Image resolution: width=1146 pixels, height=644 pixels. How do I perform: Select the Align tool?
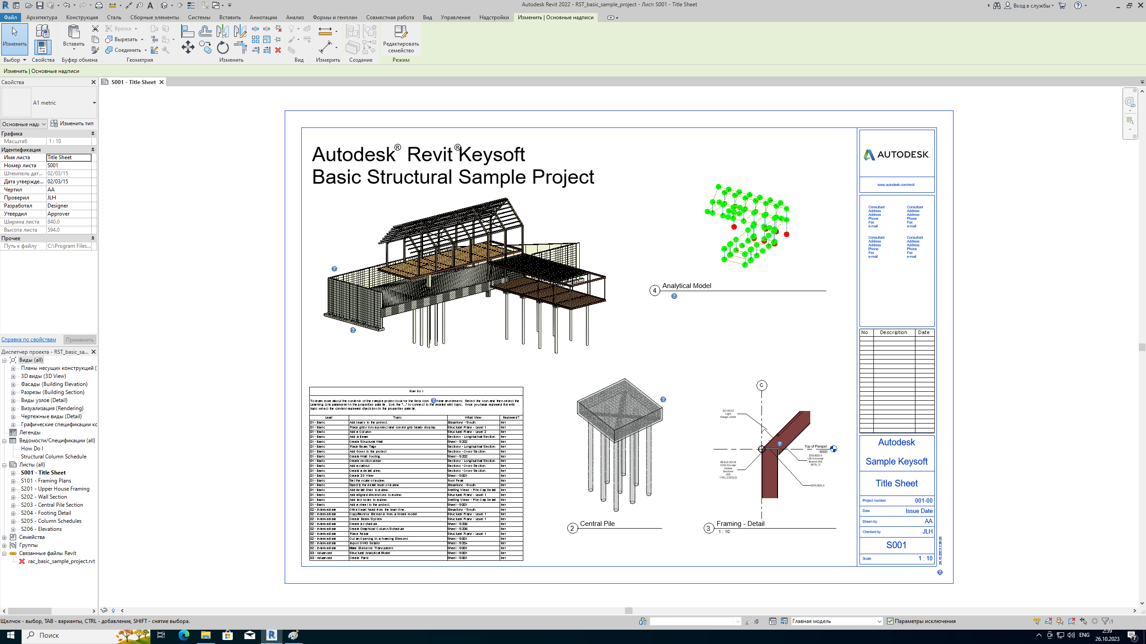point(188,31)
